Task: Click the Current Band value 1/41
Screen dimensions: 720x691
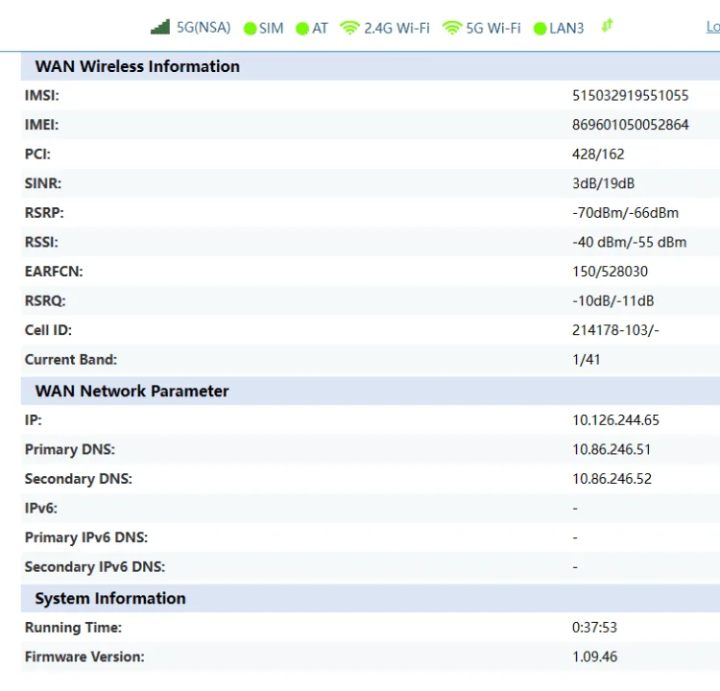Action: click(x=586, y=360)
